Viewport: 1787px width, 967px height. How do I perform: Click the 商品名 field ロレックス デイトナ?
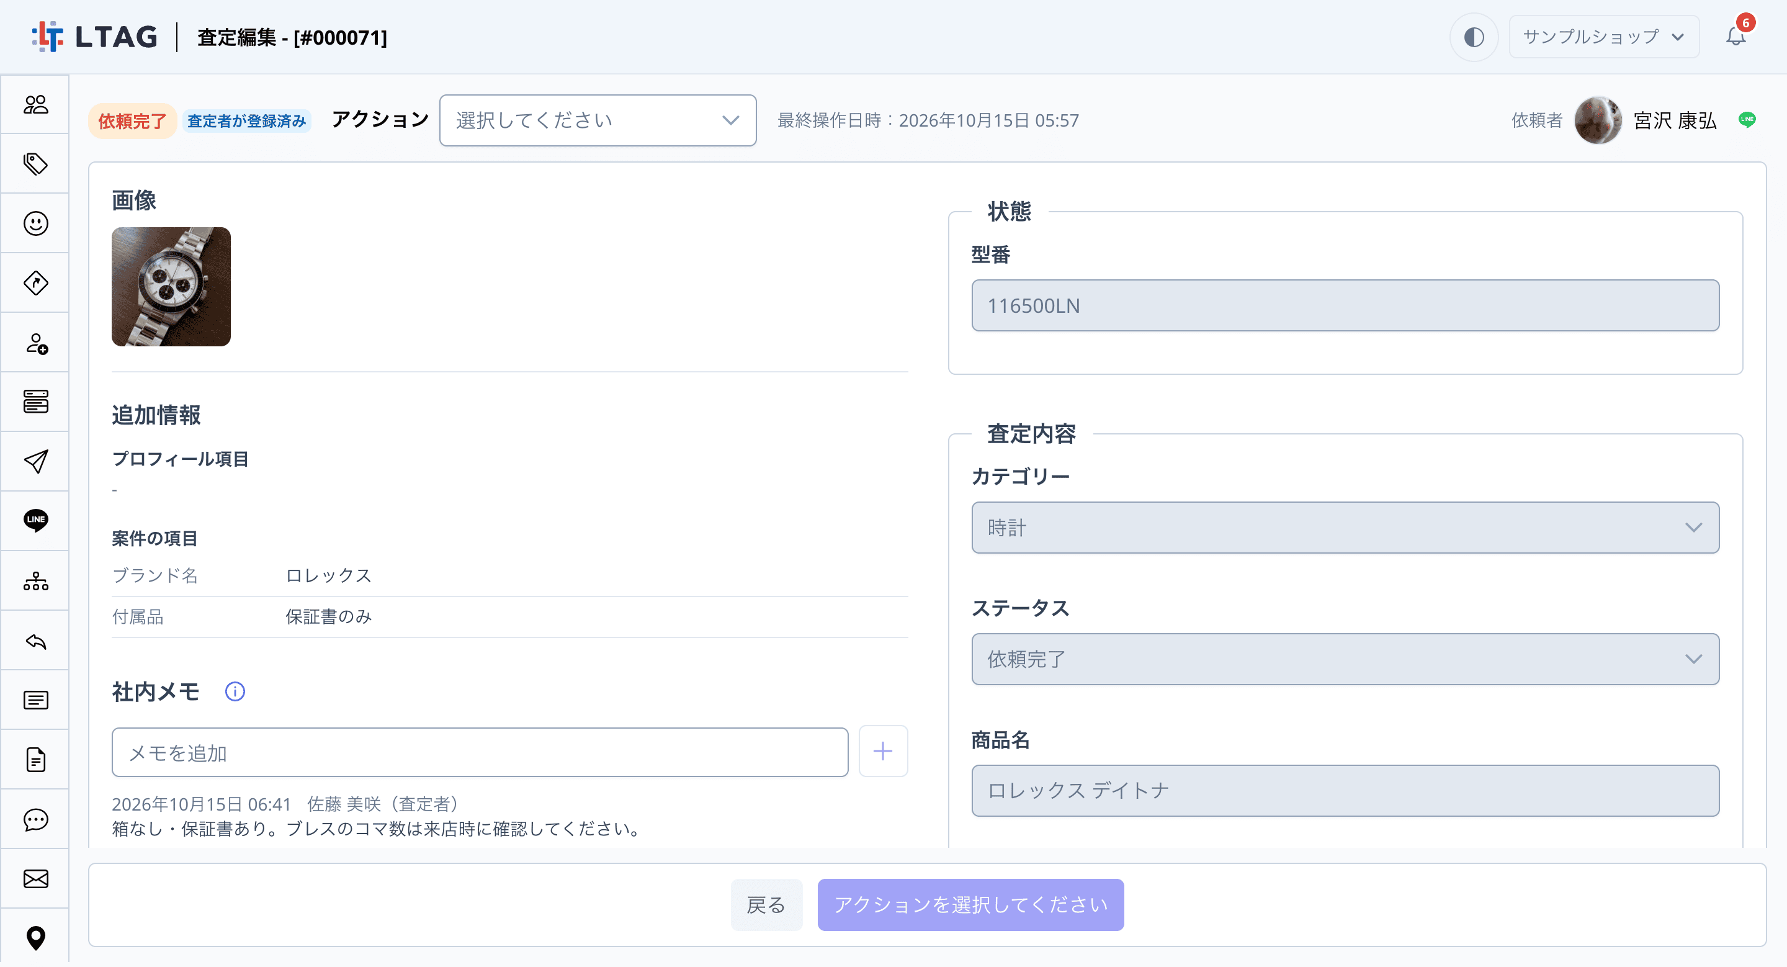tap(1345, 791)
